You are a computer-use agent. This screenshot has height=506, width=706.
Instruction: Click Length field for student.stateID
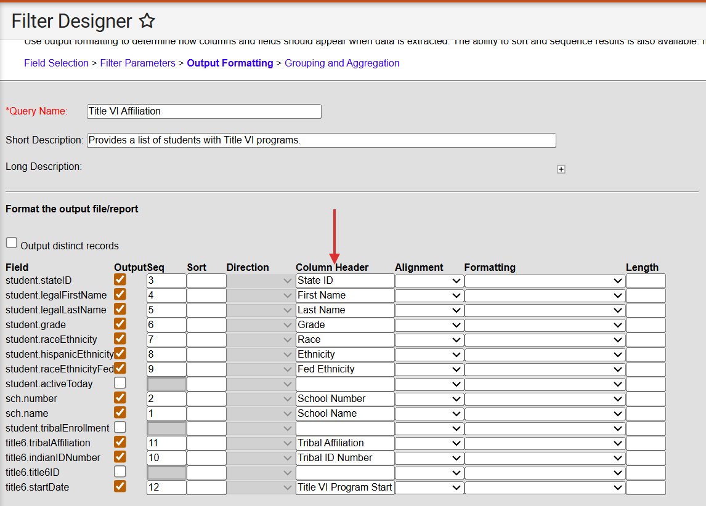tap(646, 281)
